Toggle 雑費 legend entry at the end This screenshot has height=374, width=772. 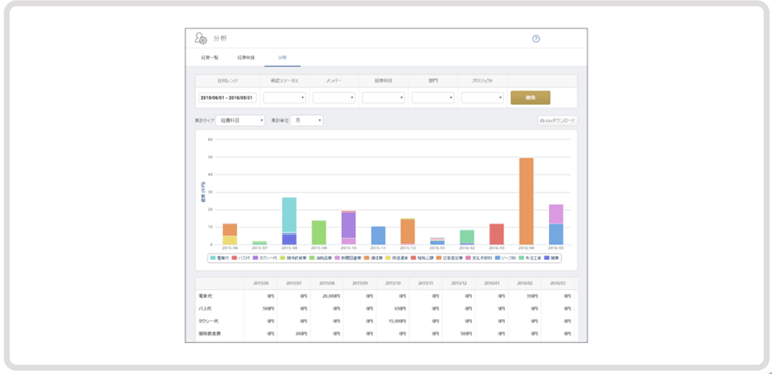coord(551,258)
